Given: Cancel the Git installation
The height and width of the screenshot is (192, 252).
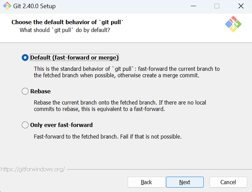Looking at the screenshot, I should (228, 182).
